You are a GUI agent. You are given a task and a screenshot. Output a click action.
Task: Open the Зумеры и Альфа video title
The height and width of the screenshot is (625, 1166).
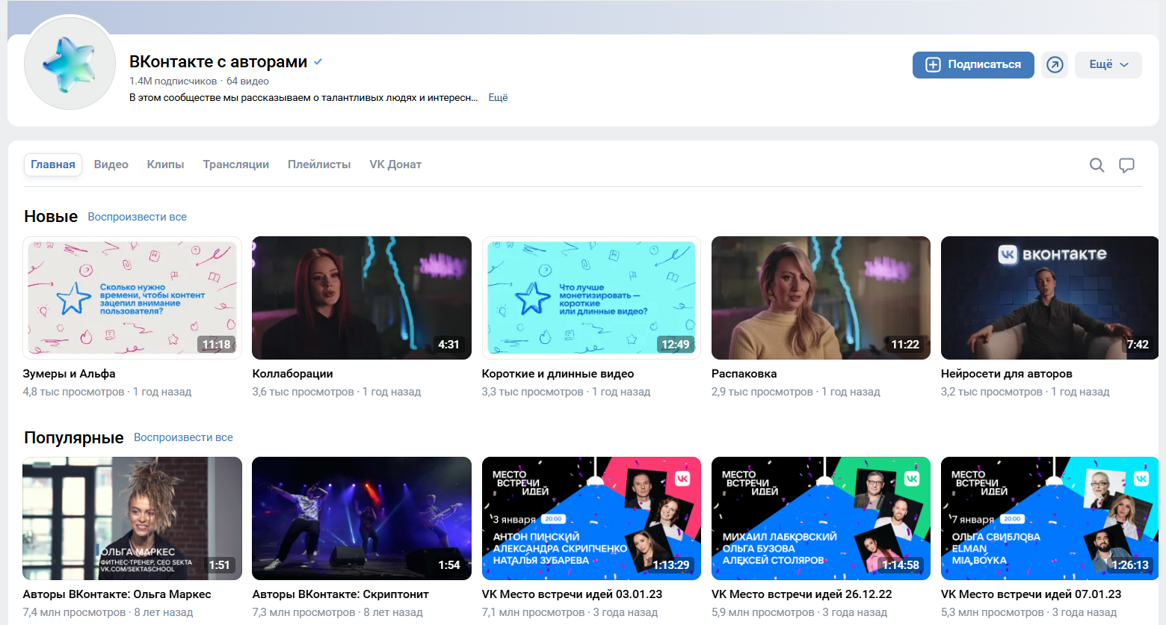pos(69,374)
